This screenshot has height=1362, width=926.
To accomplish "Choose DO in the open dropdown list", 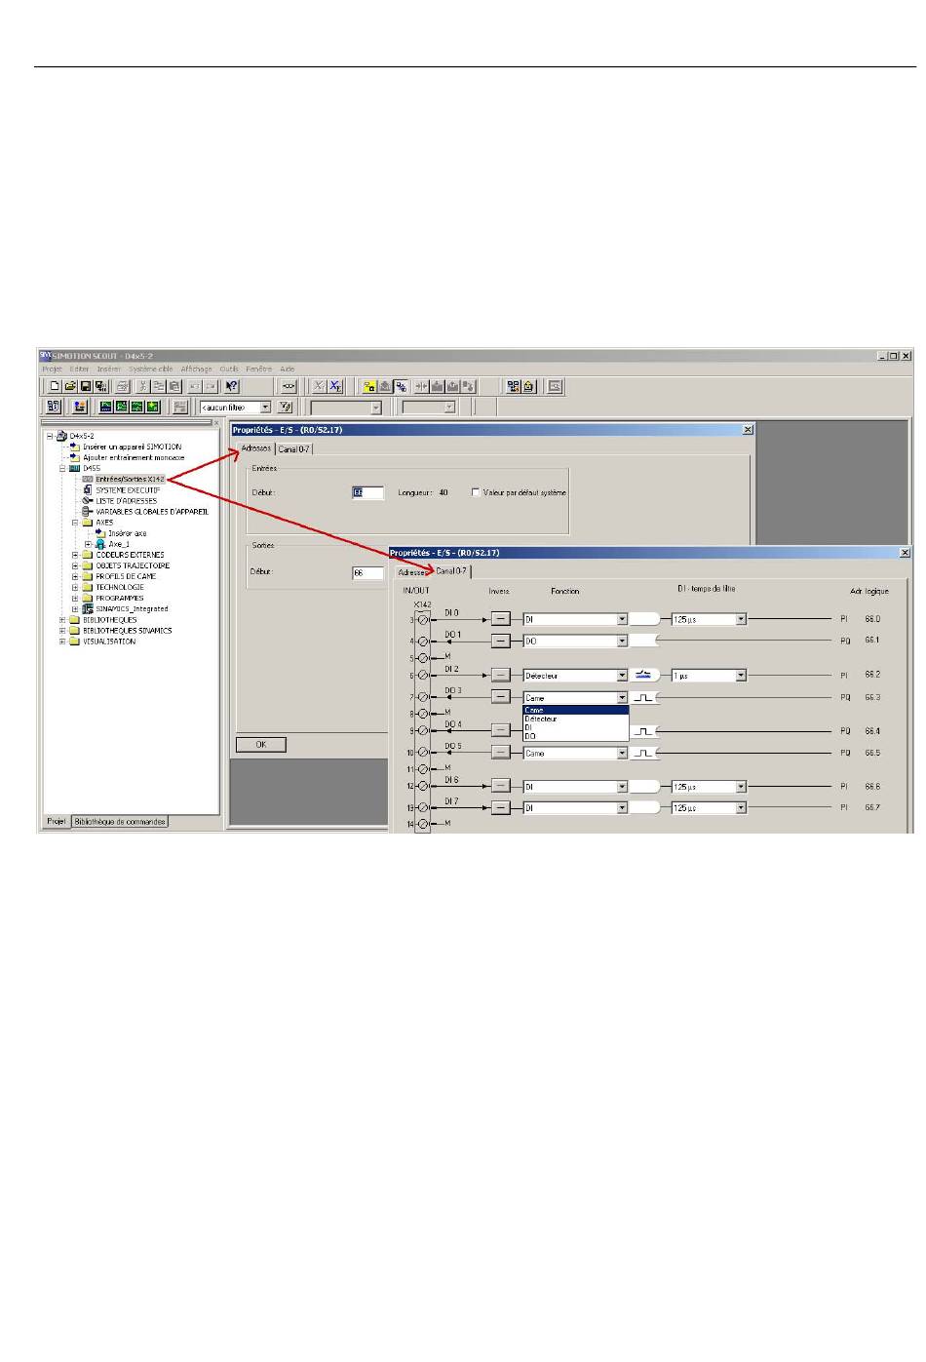I will pos(575,736).
